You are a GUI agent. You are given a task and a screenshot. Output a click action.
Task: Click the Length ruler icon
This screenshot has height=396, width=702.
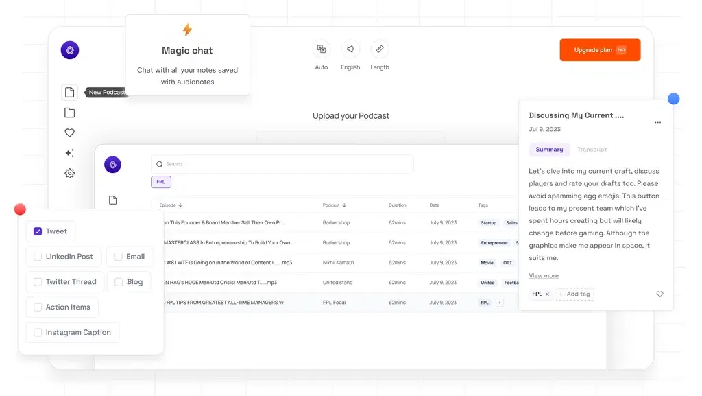tap(380, 49)
